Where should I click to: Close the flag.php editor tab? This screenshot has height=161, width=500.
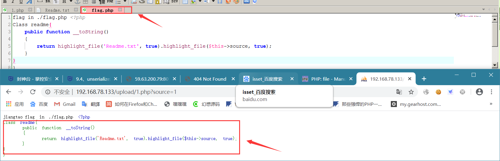pyautogui.click(x=120, y=10)
